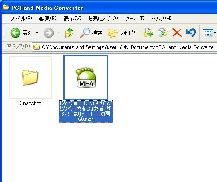Screen dimensions: 217x182
Task: Open the Search magnifier tool
Action: 91,33
